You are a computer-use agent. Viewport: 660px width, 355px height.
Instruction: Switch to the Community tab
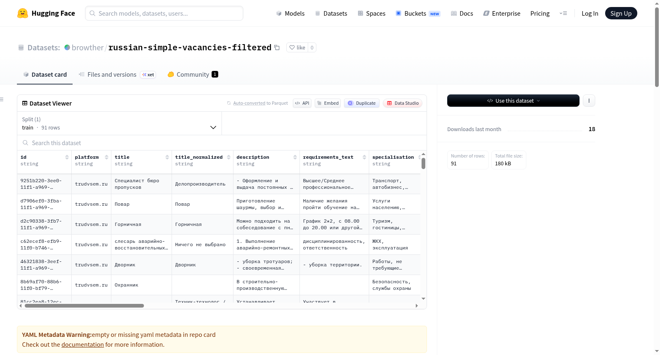click(x=193, y=75)
